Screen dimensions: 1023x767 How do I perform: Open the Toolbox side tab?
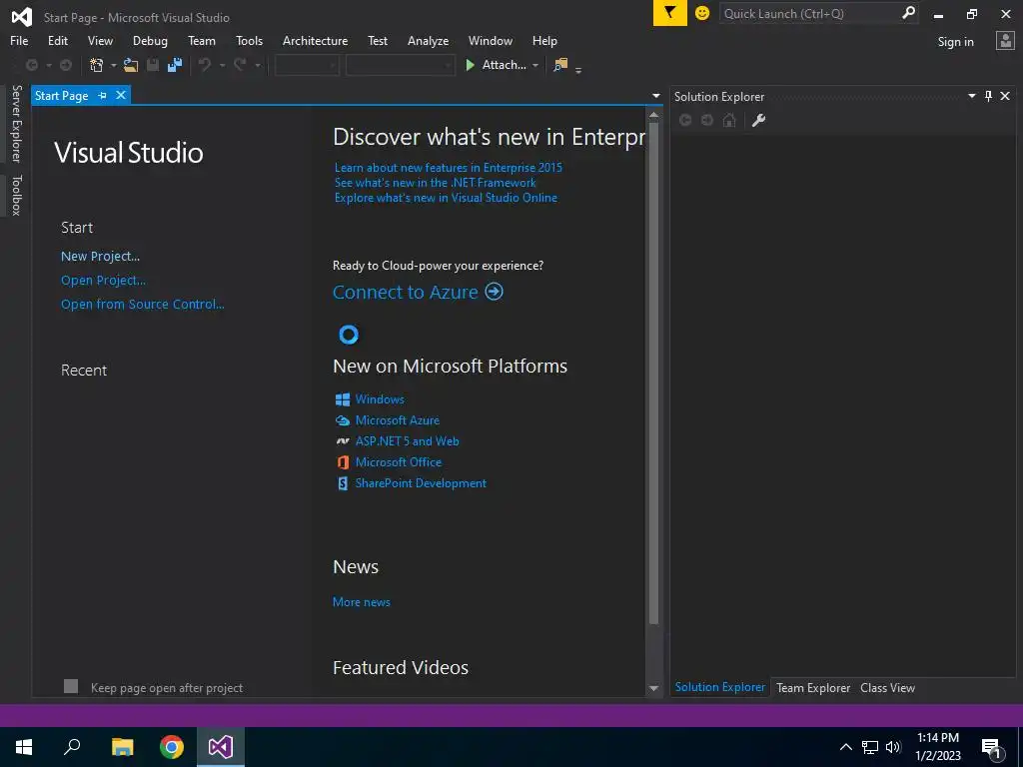point(17,195)
